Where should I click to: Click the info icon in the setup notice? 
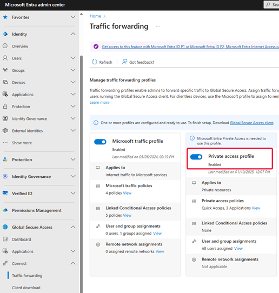pyautogui.click(x=96, y=123)
